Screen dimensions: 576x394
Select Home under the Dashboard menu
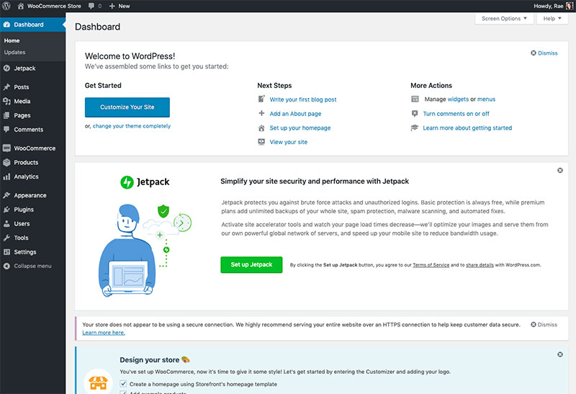pos(12,40)
